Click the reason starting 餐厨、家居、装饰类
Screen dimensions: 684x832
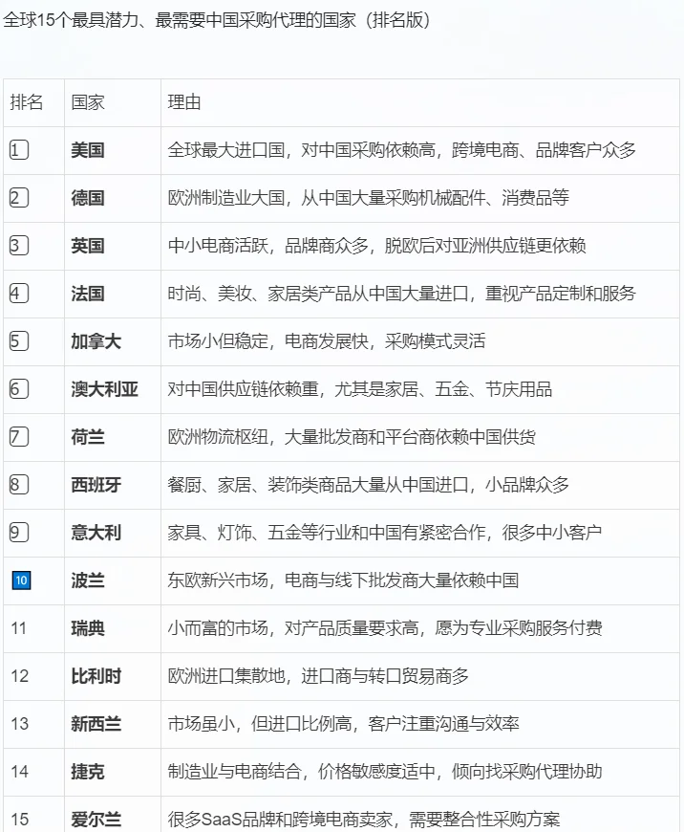(369, 485)
